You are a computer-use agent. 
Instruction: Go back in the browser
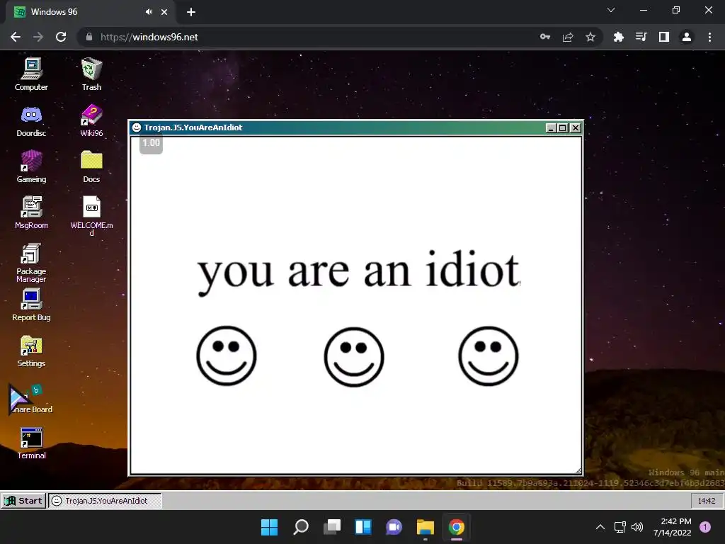tap(16, 37)
